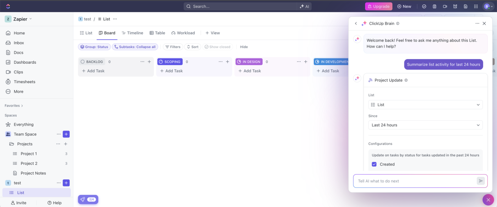Click the task checkmark icon in top bar
This screenshot has width=497, height=207.
tap(424, 6)
